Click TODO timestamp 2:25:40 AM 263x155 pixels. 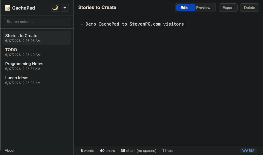click(23, 55)
